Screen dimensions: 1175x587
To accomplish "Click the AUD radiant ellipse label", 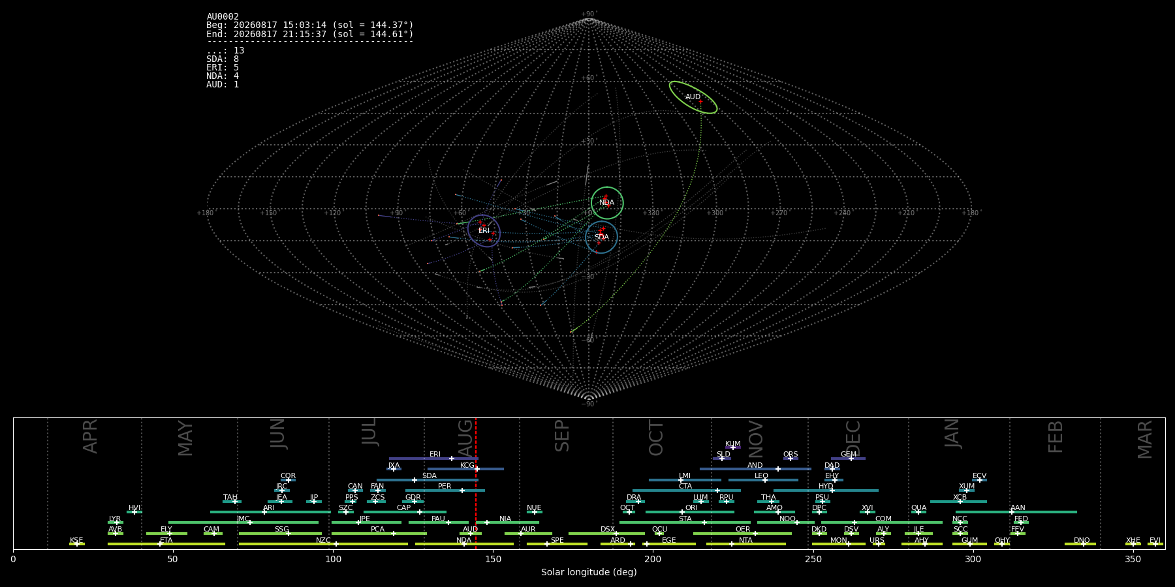I will pyautogui.click(x=693, y=97).
